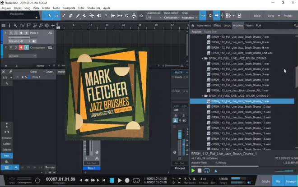Viewport: 298px width, 187px height.
Task: Toggle transport loop button
Action: pyautogui.click(x=136, y=180)
